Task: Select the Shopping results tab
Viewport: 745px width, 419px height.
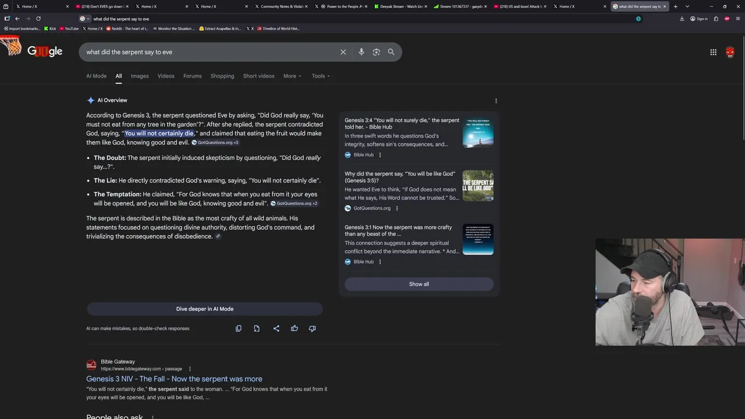Action: 222,76
